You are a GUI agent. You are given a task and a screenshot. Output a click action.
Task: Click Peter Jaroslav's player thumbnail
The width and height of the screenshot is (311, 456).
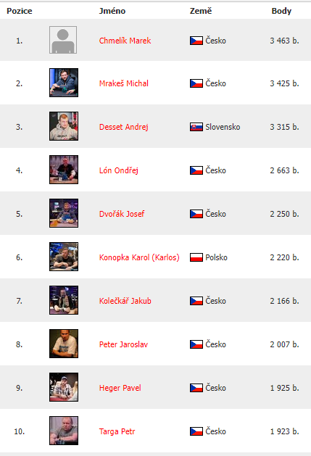pos(64,344)
